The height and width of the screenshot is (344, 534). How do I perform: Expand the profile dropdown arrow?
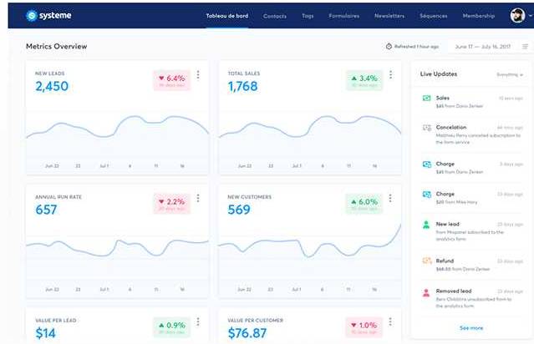pos(531,16)
